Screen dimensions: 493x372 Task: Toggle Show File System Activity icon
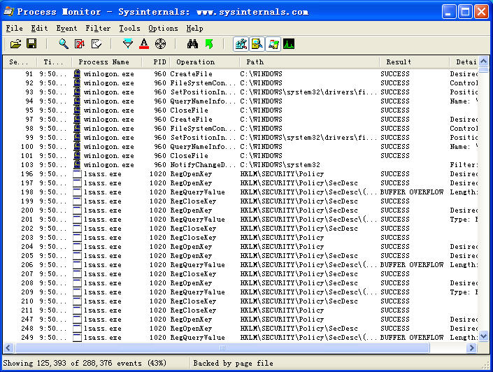[x=257, y=44]
